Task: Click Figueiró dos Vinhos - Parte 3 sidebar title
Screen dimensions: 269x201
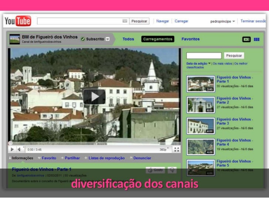Action: 235,121
